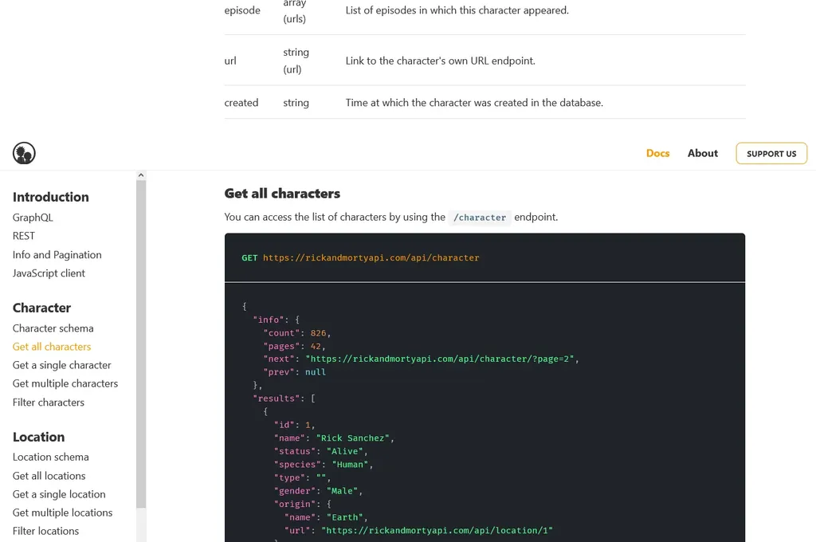Click the 'Get all characters' main heading
The width and height of the screenshot is (816, 542).
pos(282,194)
